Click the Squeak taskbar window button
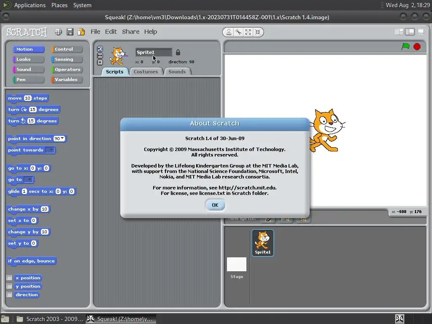 pos(121,319)
